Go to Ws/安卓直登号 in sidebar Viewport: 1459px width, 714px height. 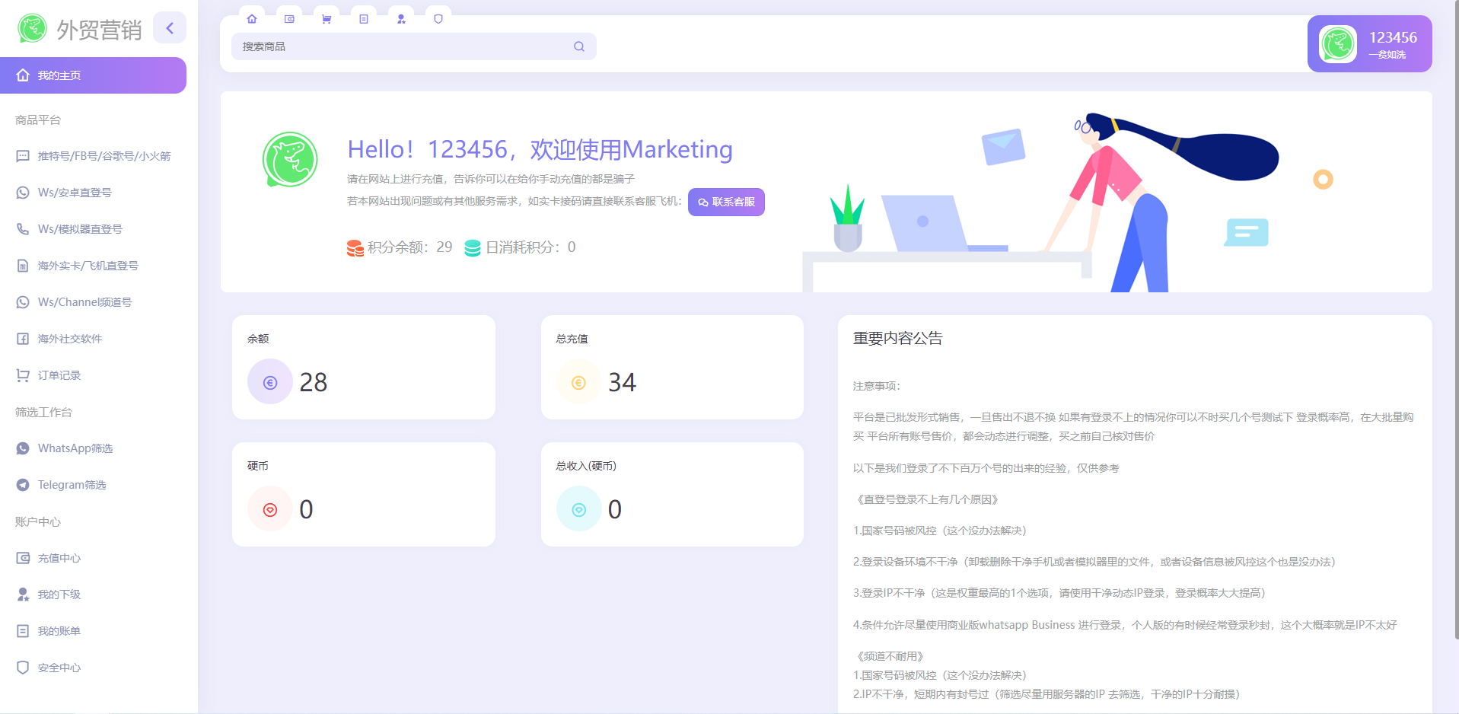pos(75,193)
